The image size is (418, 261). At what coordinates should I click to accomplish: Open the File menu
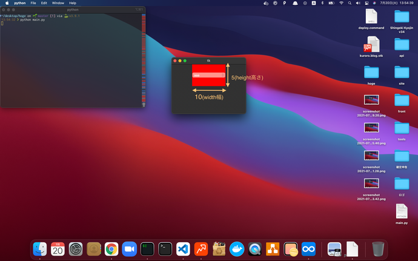click(33, 3)
